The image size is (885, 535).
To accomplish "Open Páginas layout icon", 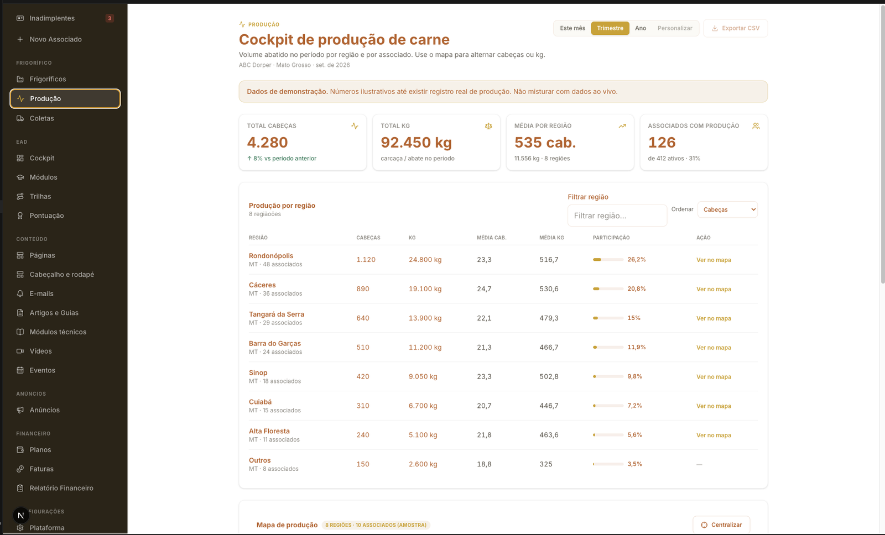I will pos(20,255).
